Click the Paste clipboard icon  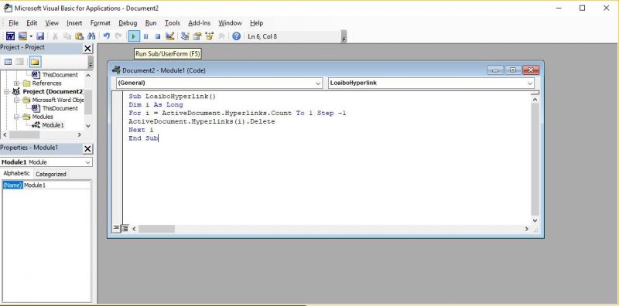click(80, 36)
